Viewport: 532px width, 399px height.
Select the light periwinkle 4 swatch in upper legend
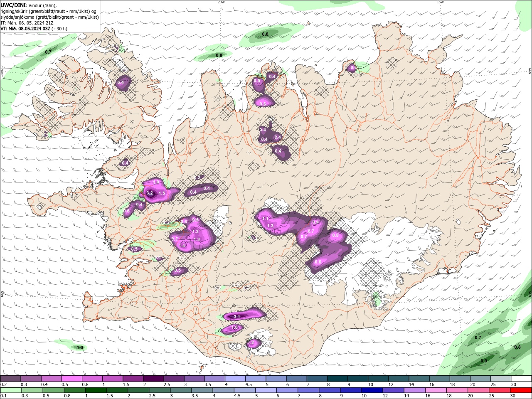pos(234,379)
